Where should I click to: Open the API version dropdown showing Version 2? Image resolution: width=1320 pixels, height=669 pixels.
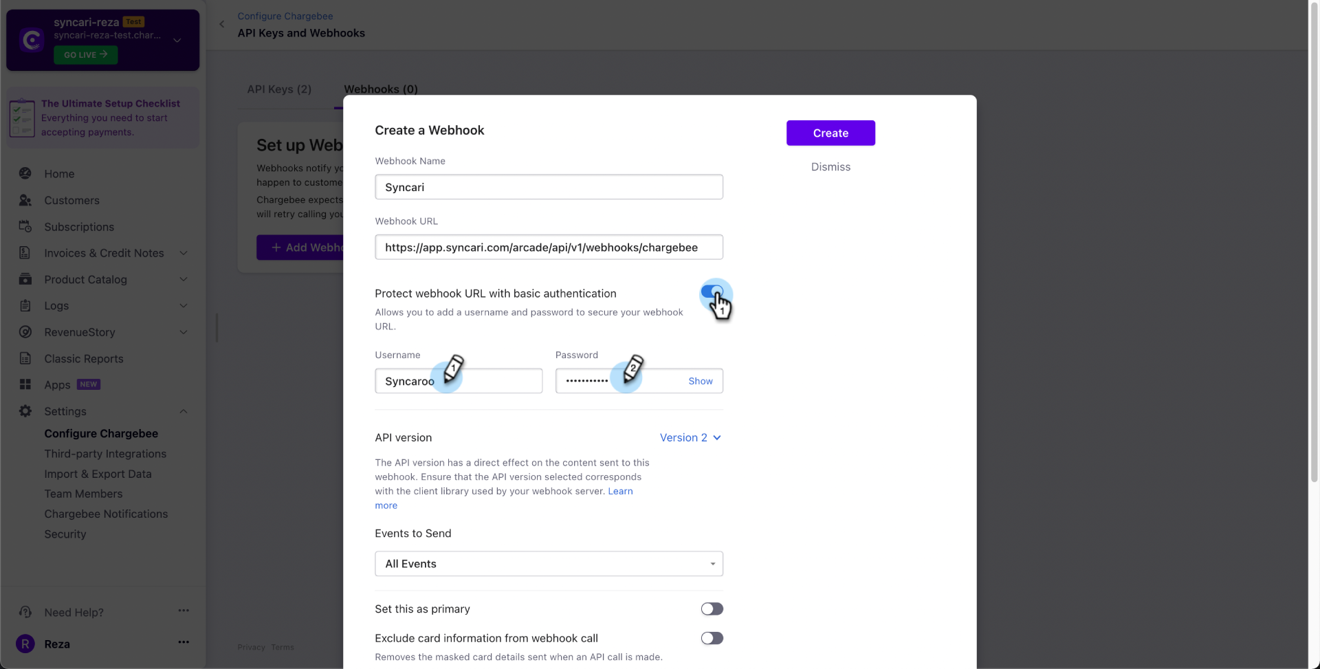coord(690,437)
